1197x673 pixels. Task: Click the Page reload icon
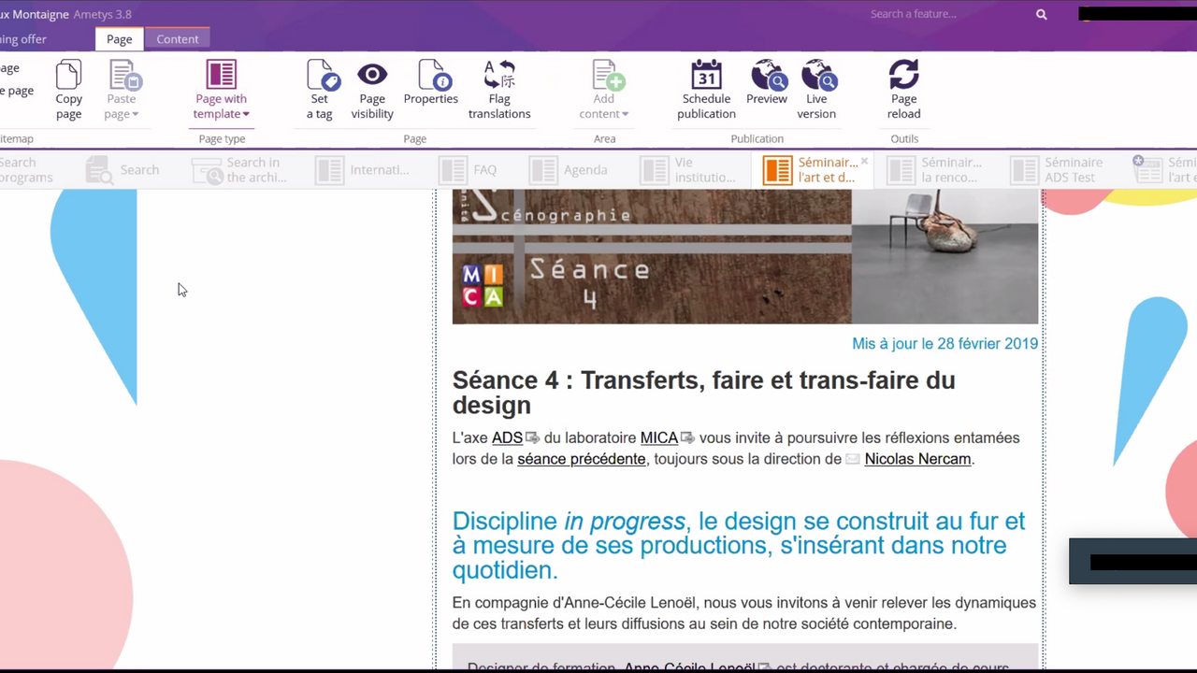903,76
